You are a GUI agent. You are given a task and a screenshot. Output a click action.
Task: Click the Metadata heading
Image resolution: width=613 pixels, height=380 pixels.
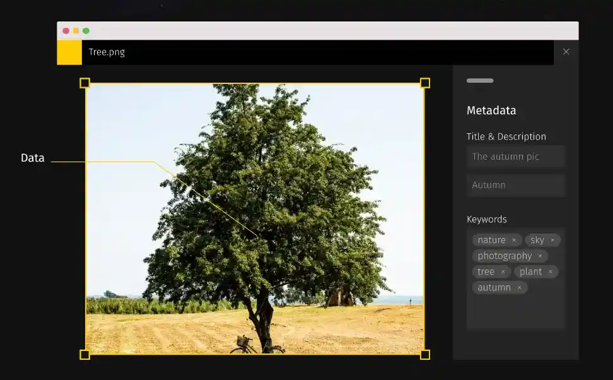tap(491, 110)
